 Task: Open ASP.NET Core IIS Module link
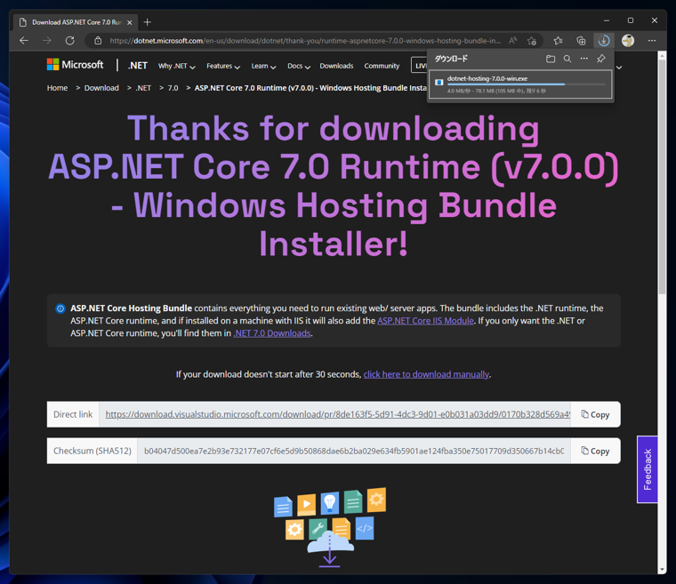425,321
